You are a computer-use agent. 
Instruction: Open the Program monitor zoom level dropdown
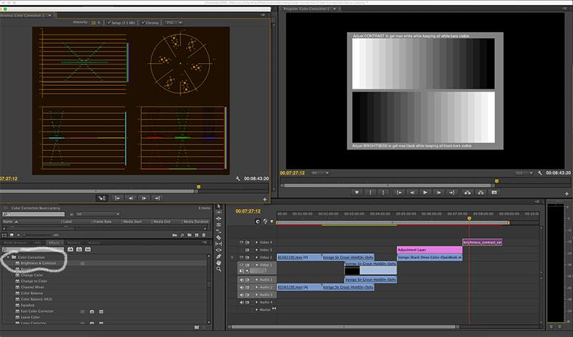(x=320, y=173)
